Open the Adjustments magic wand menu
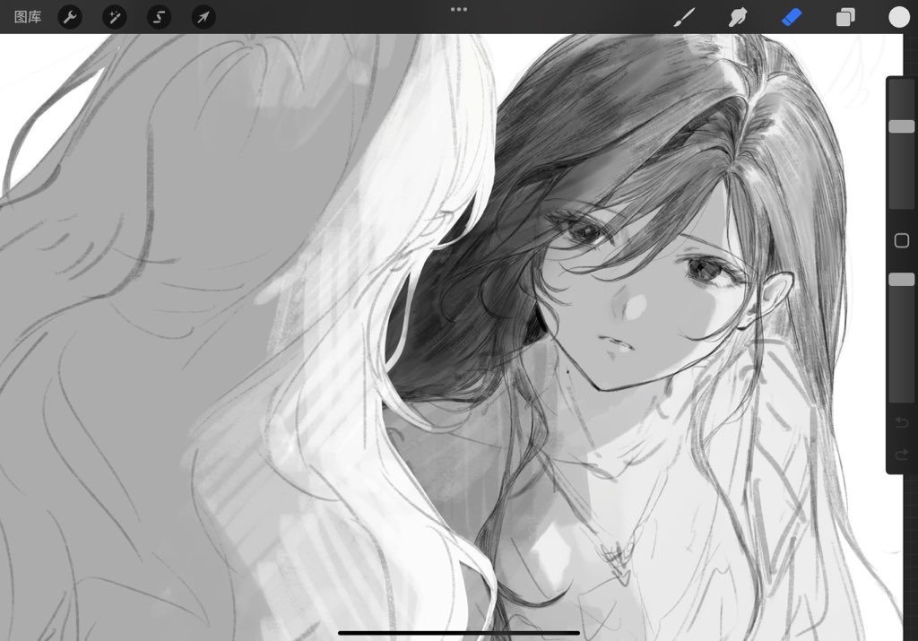 point(115,17)
